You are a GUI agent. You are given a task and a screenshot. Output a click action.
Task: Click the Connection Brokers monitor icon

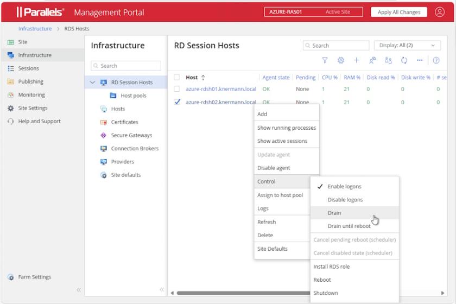coord(104,149)
